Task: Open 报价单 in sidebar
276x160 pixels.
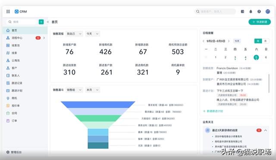Action: [25, 106]
